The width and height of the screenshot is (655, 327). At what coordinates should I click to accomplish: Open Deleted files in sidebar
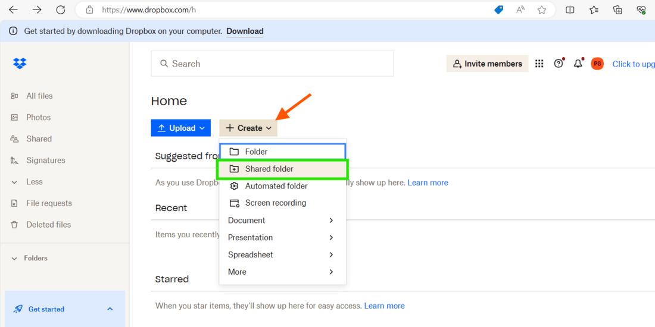[48, 225]
